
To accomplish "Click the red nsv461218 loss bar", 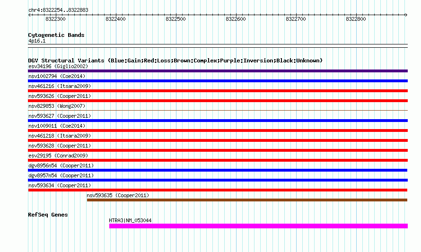I will click(218, 140).
